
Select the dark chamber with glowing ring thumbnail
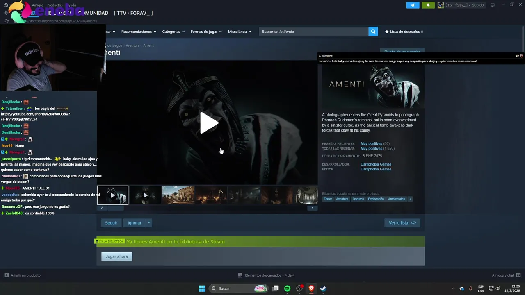pos(211,195)
